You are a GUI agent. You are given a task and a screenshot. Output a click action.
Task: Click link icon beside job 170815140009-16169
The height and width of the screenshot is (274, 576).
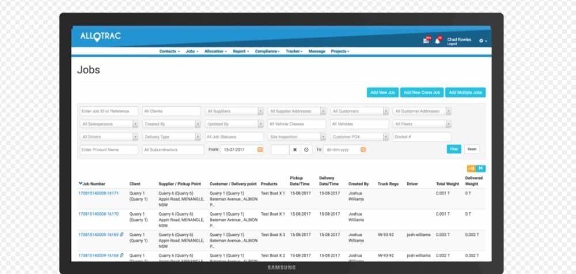point(122,235)
